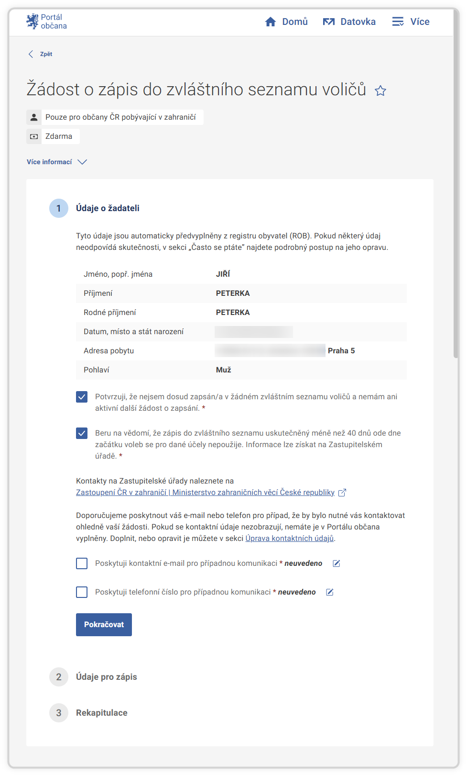Image resolution: width=467 pixels, height=776 pixels.
Task: Click the edit icon next to contact e-mail
Action: coord(337,563)
